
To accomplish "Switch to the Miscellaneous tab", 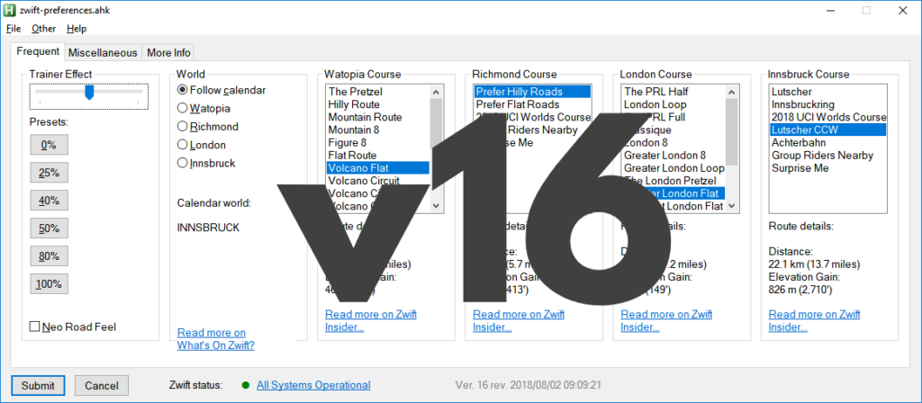I will click(x=103, y=52).
